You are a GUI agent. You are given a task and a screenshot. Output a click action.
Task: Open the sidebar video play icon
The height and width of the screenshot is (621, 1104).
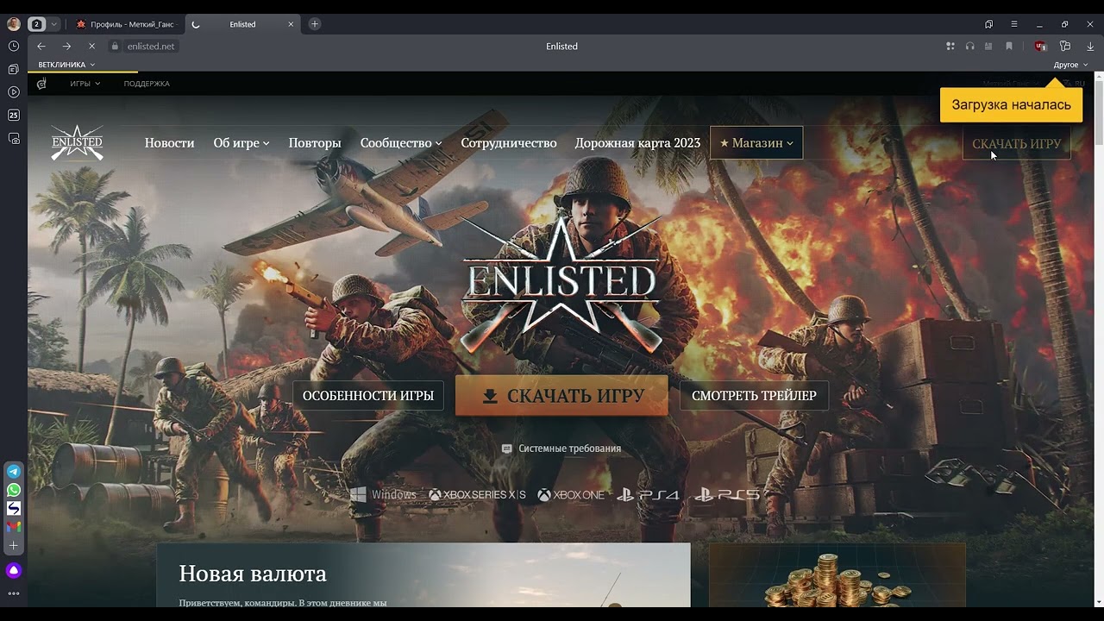pos(14,91)
